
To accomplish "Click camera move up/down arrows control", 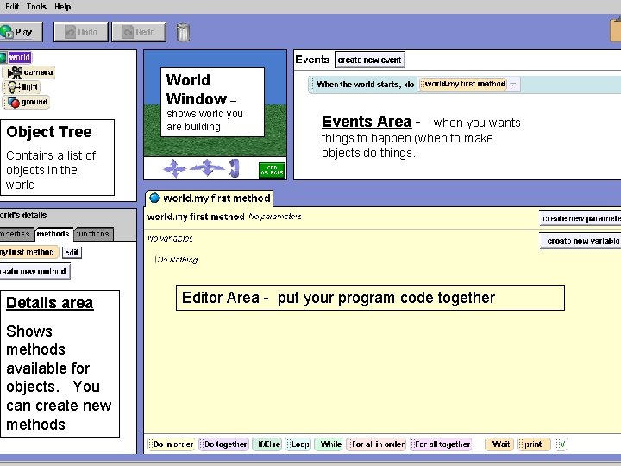I will [174, 168].
